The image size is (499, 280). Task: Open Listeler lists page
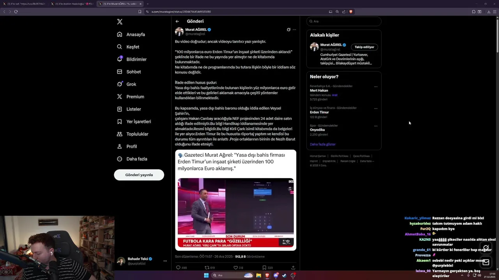pyautogui.click(x=129, y=109)
